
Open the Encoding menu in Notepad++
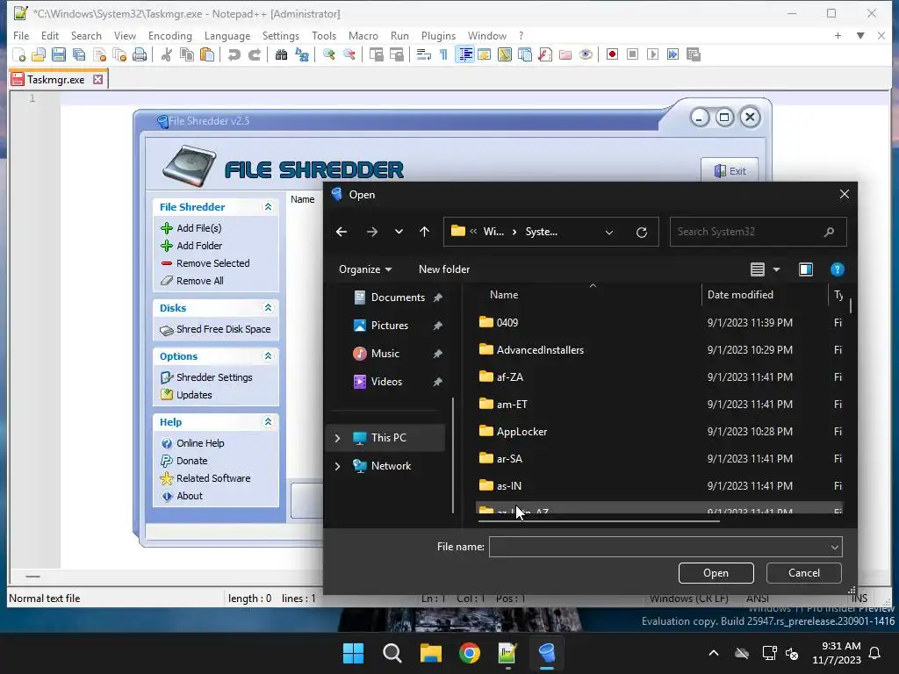(x=169, y=35)
